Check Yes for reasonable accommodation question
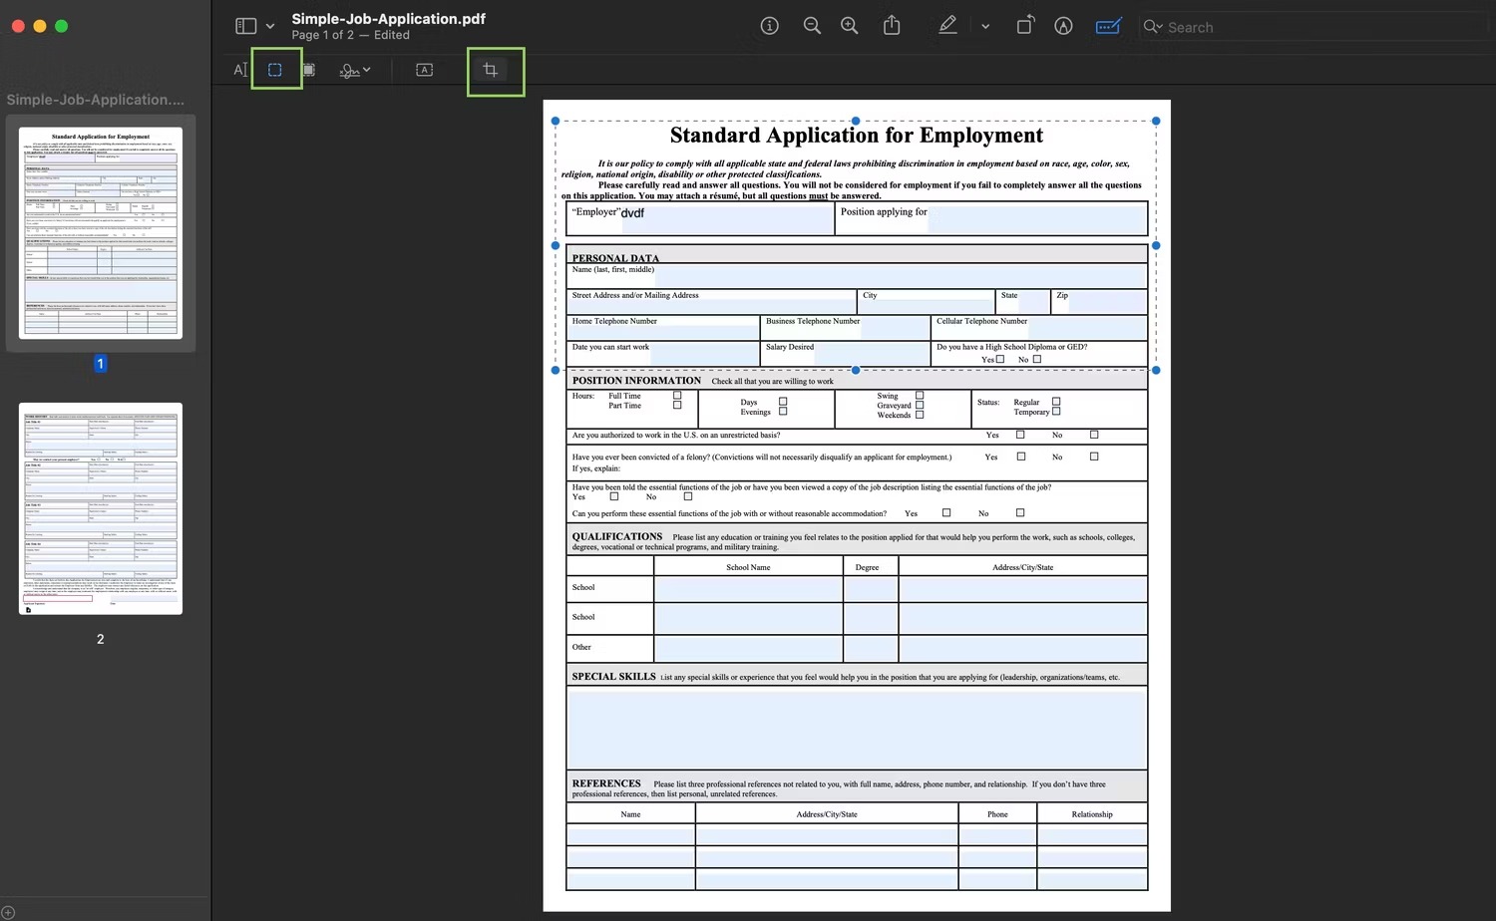This screenshot has height=921, width=1496. coord(946,513)
